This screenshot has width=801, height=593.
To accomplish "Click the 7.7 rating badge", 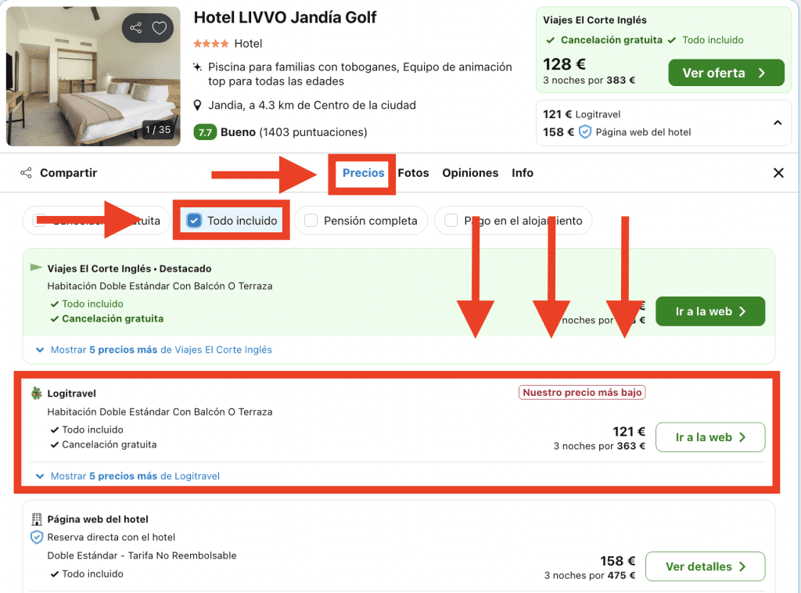I will (x=205, y=132).
